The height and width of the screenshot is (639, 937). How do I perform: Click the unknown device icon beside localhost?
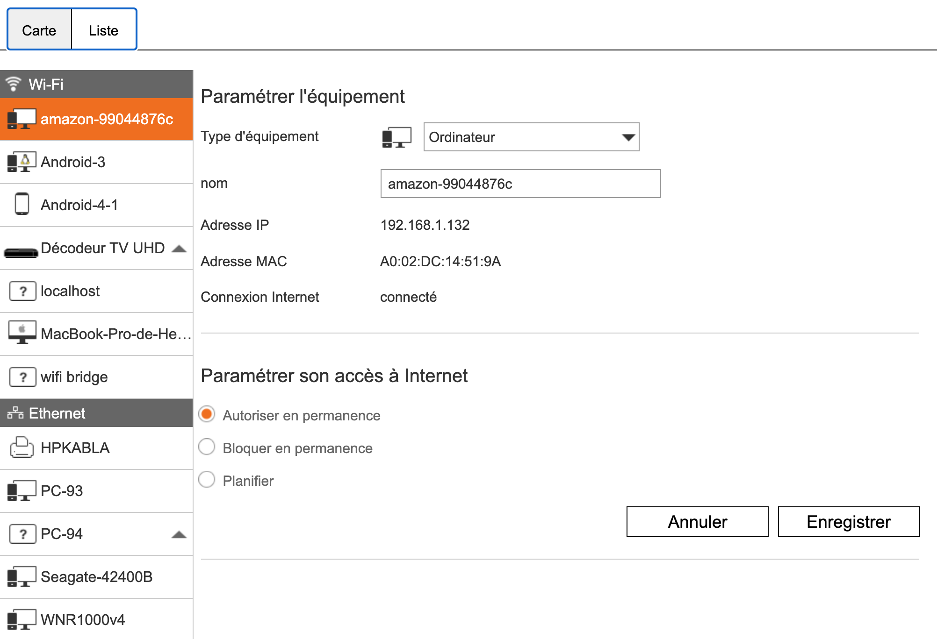pyautogui.click(x=22, y=291)
